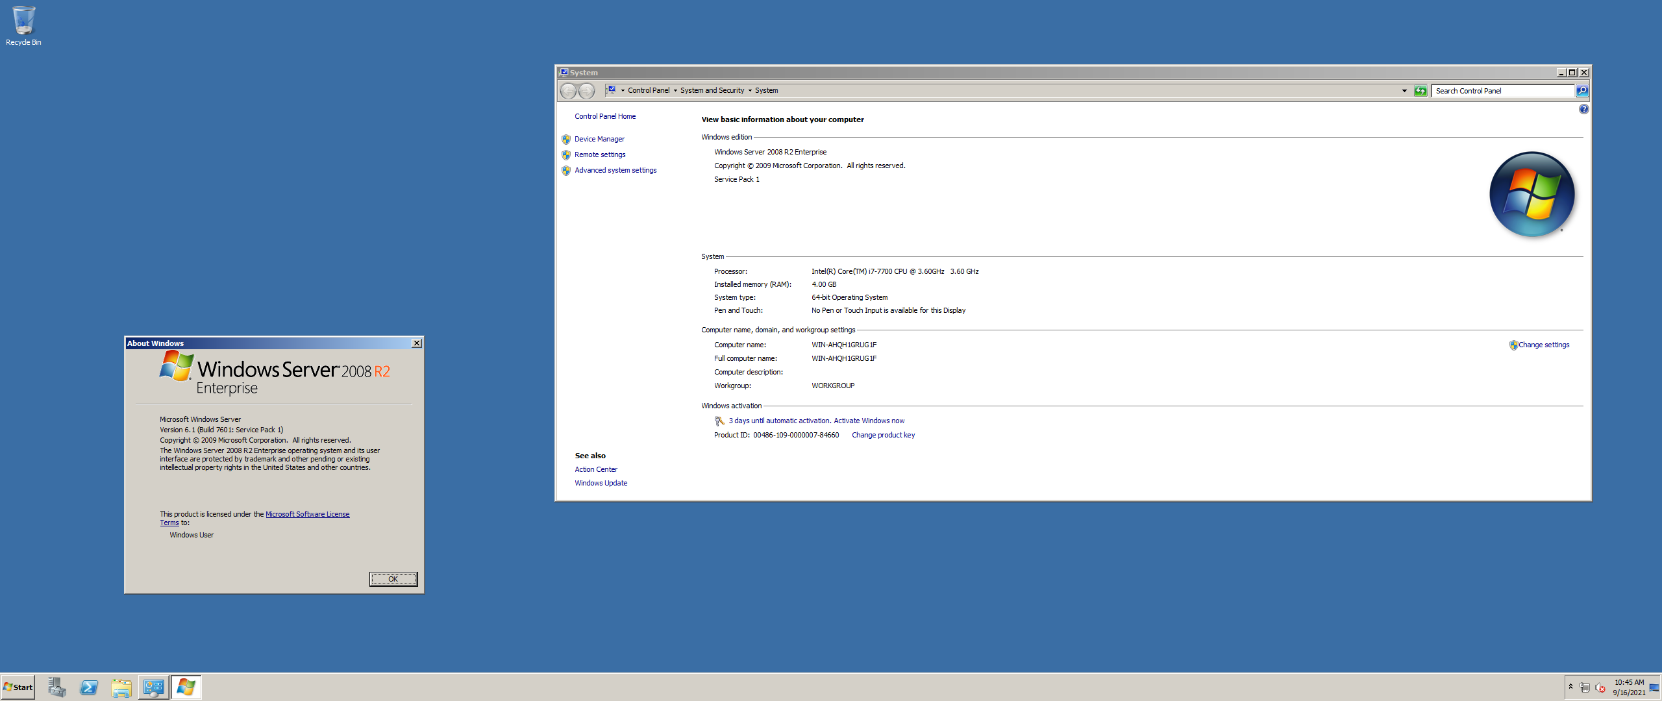Click the Search Control Panel field
This screenshot has height=701, width=1662.
click(1502, 91)
